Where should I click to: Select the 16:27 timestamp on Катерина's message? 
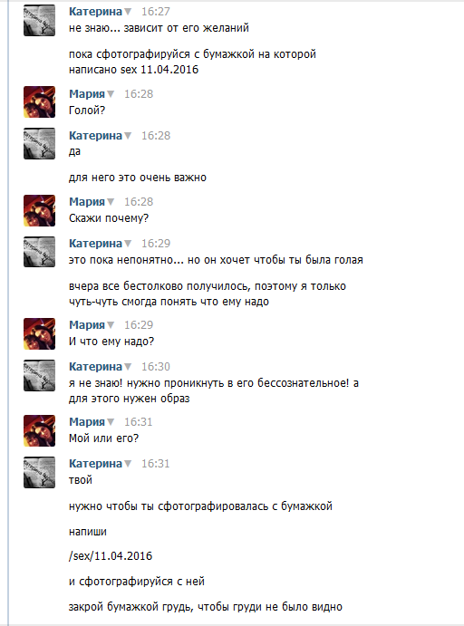[156, 12]
